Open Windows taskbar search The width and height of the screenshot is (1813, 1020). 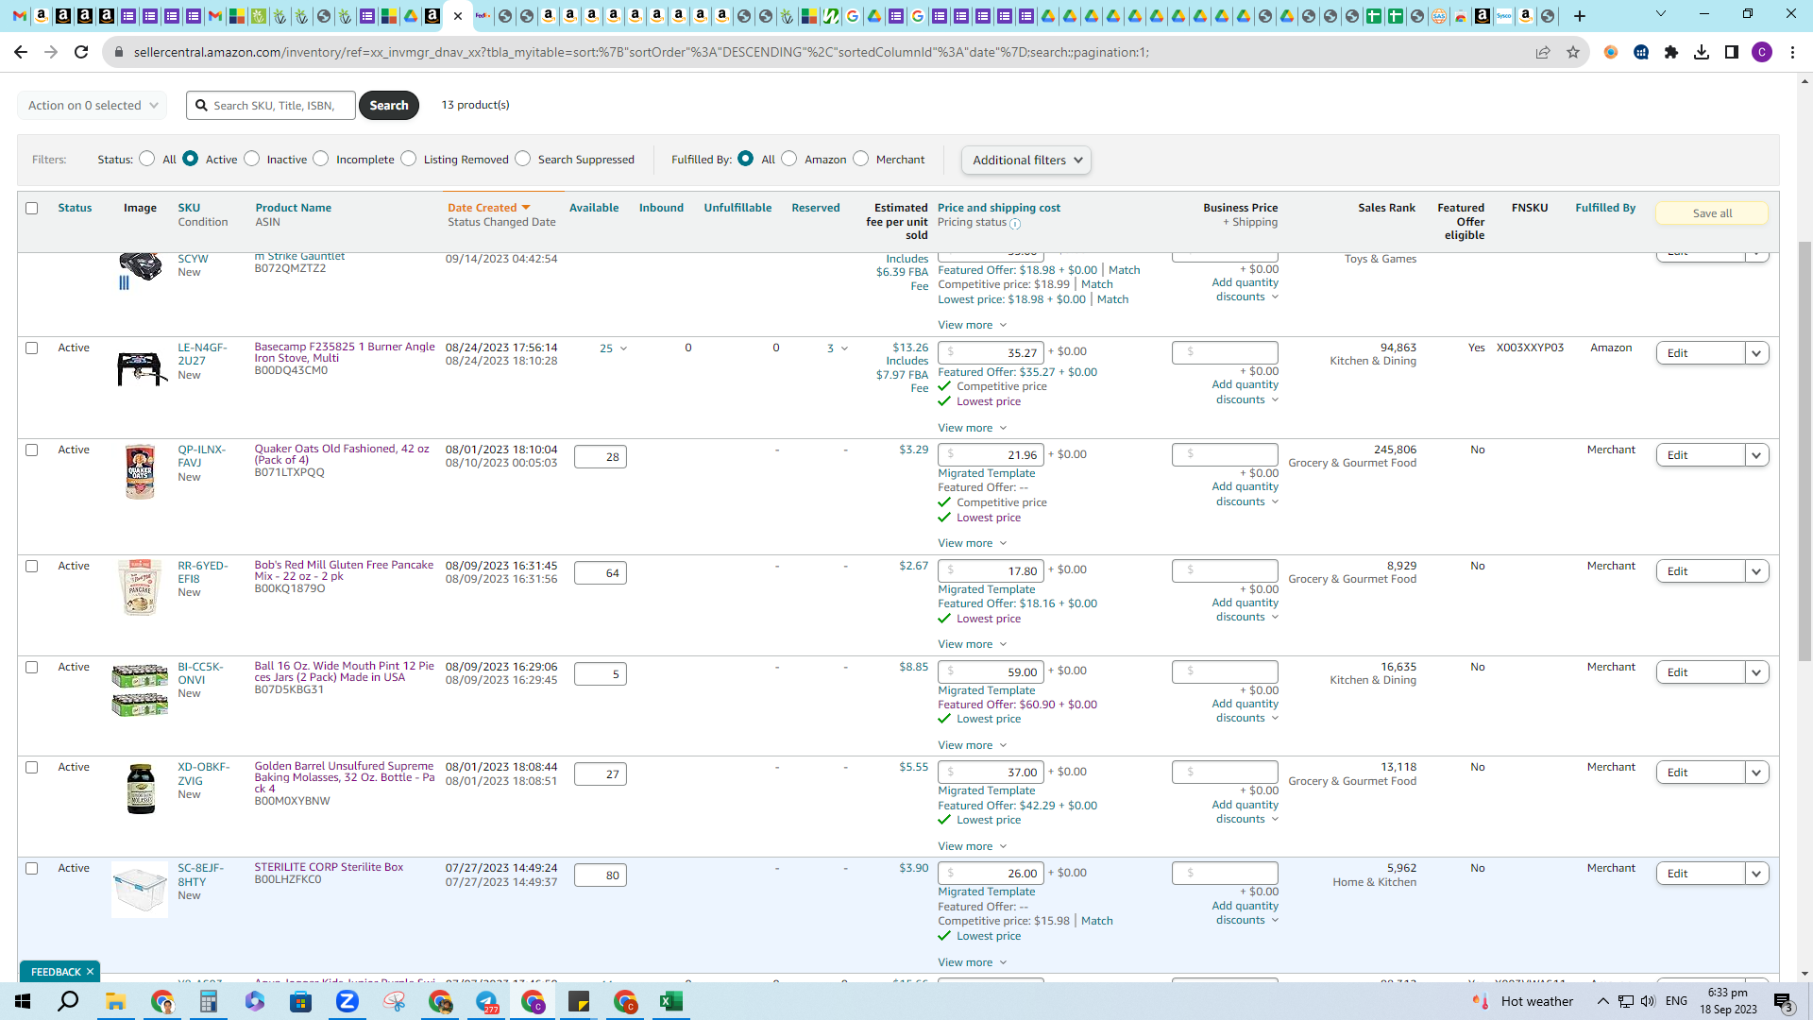click(x=69, y=1001)
